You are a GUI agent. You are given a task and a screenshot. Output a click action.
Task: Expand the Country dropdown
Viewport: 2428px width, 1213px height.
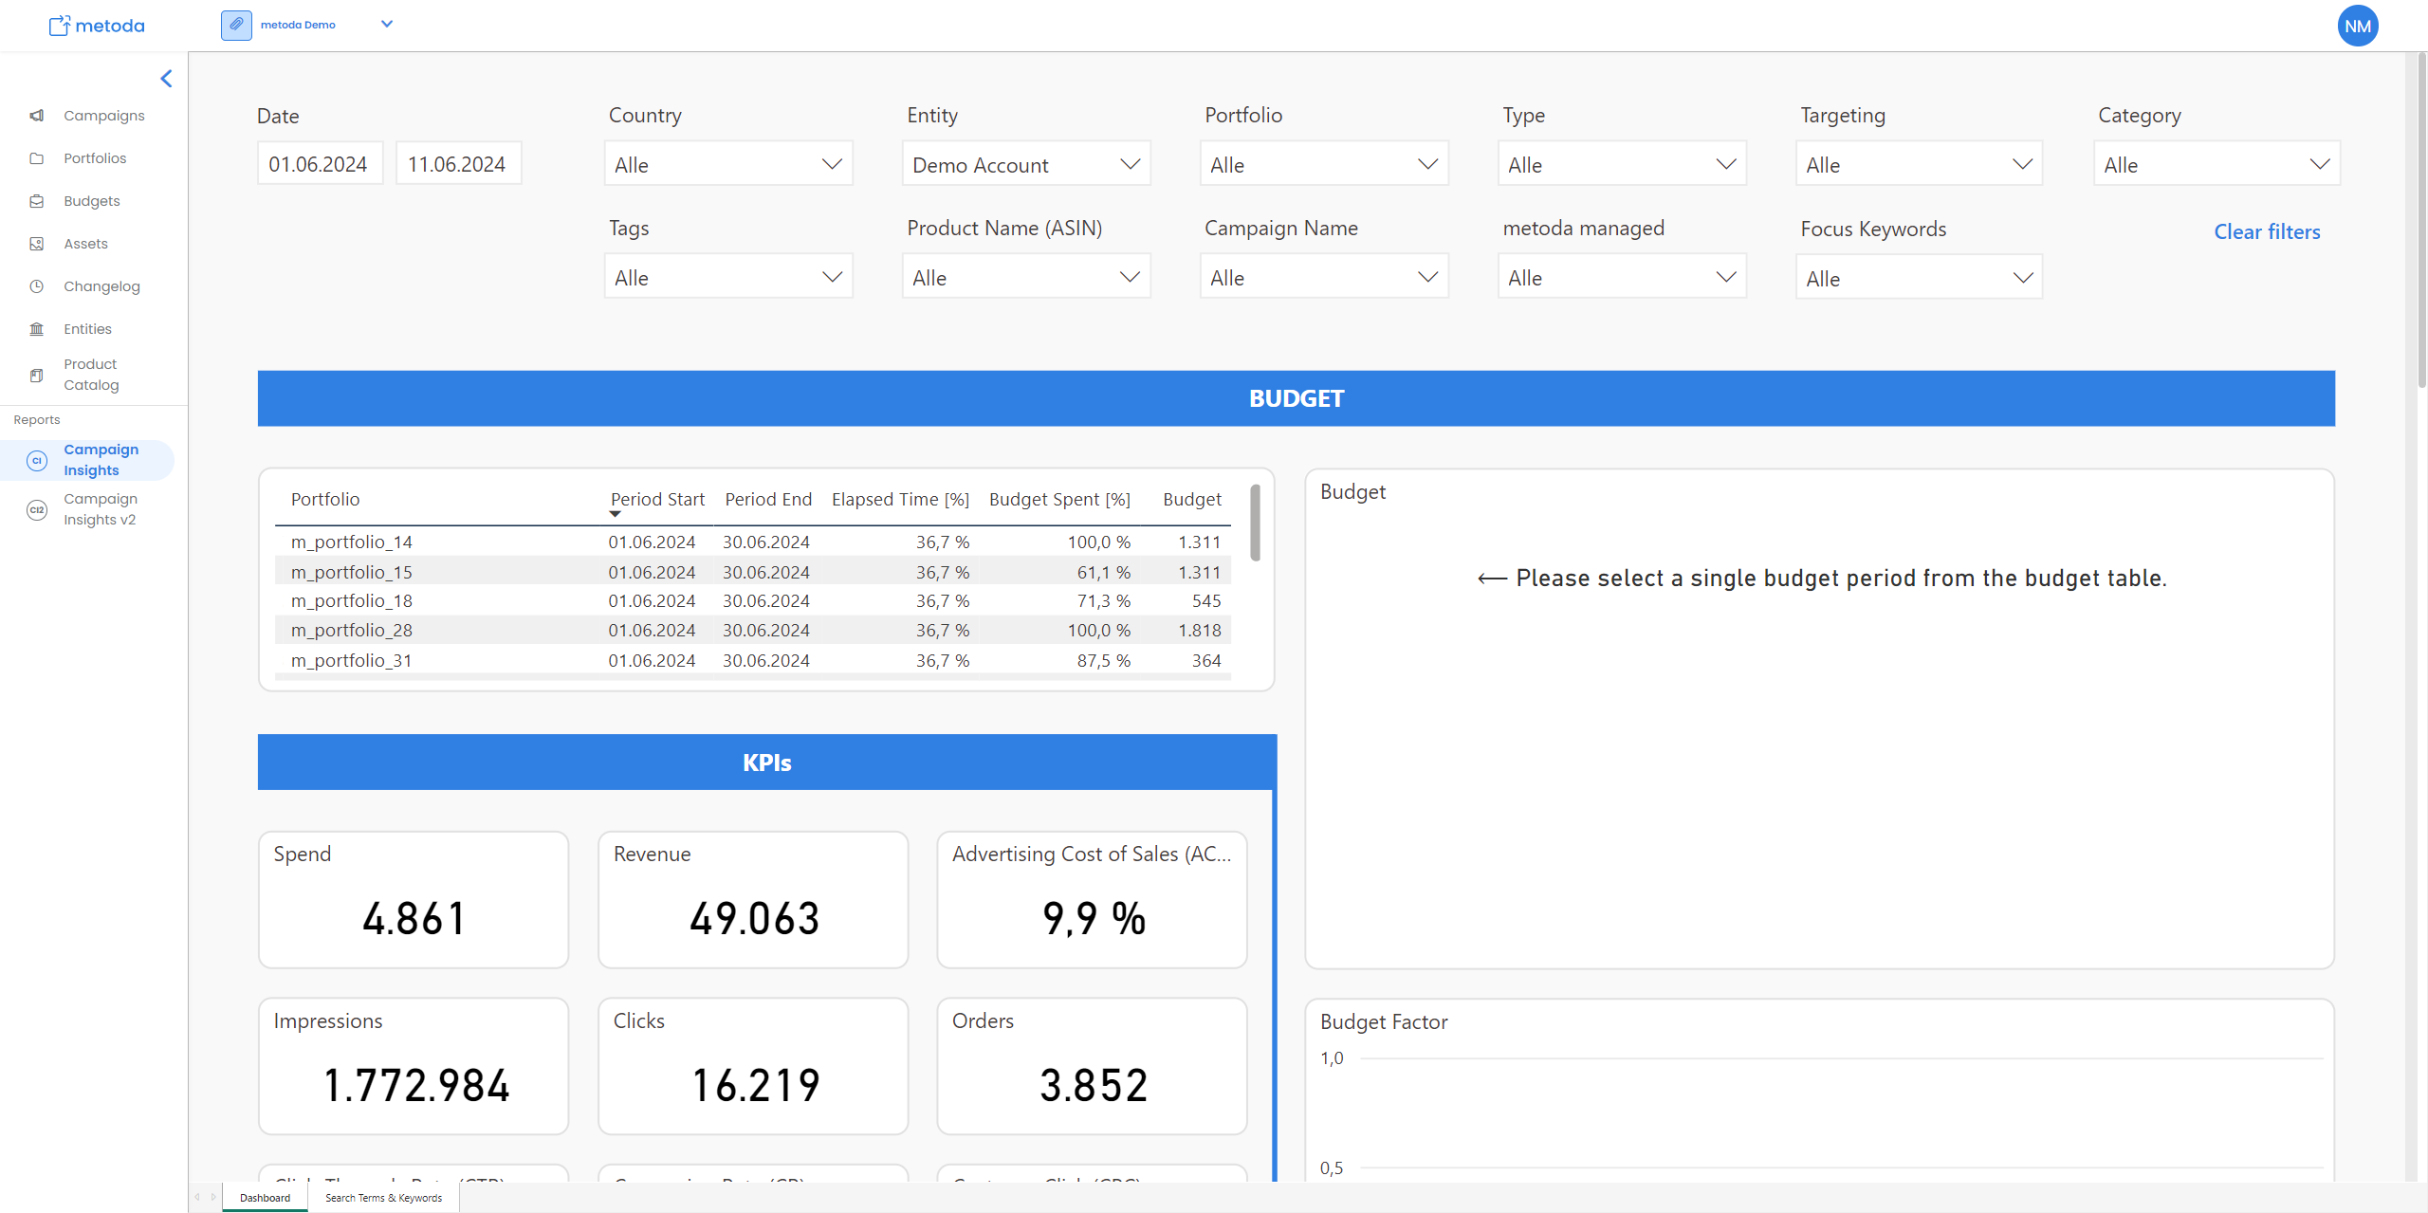click(727, 164)
